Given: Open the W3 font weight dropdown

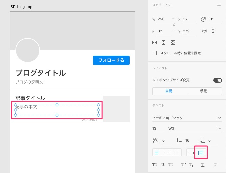Looking at the screenshot, I should pyautogui.click(x=194, y=128).
